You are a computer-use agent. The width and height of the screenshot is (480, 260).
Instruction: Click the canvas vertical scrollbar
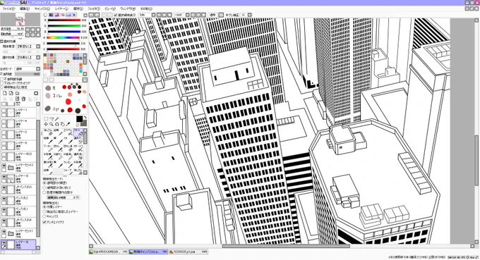[x=477, y=160]
